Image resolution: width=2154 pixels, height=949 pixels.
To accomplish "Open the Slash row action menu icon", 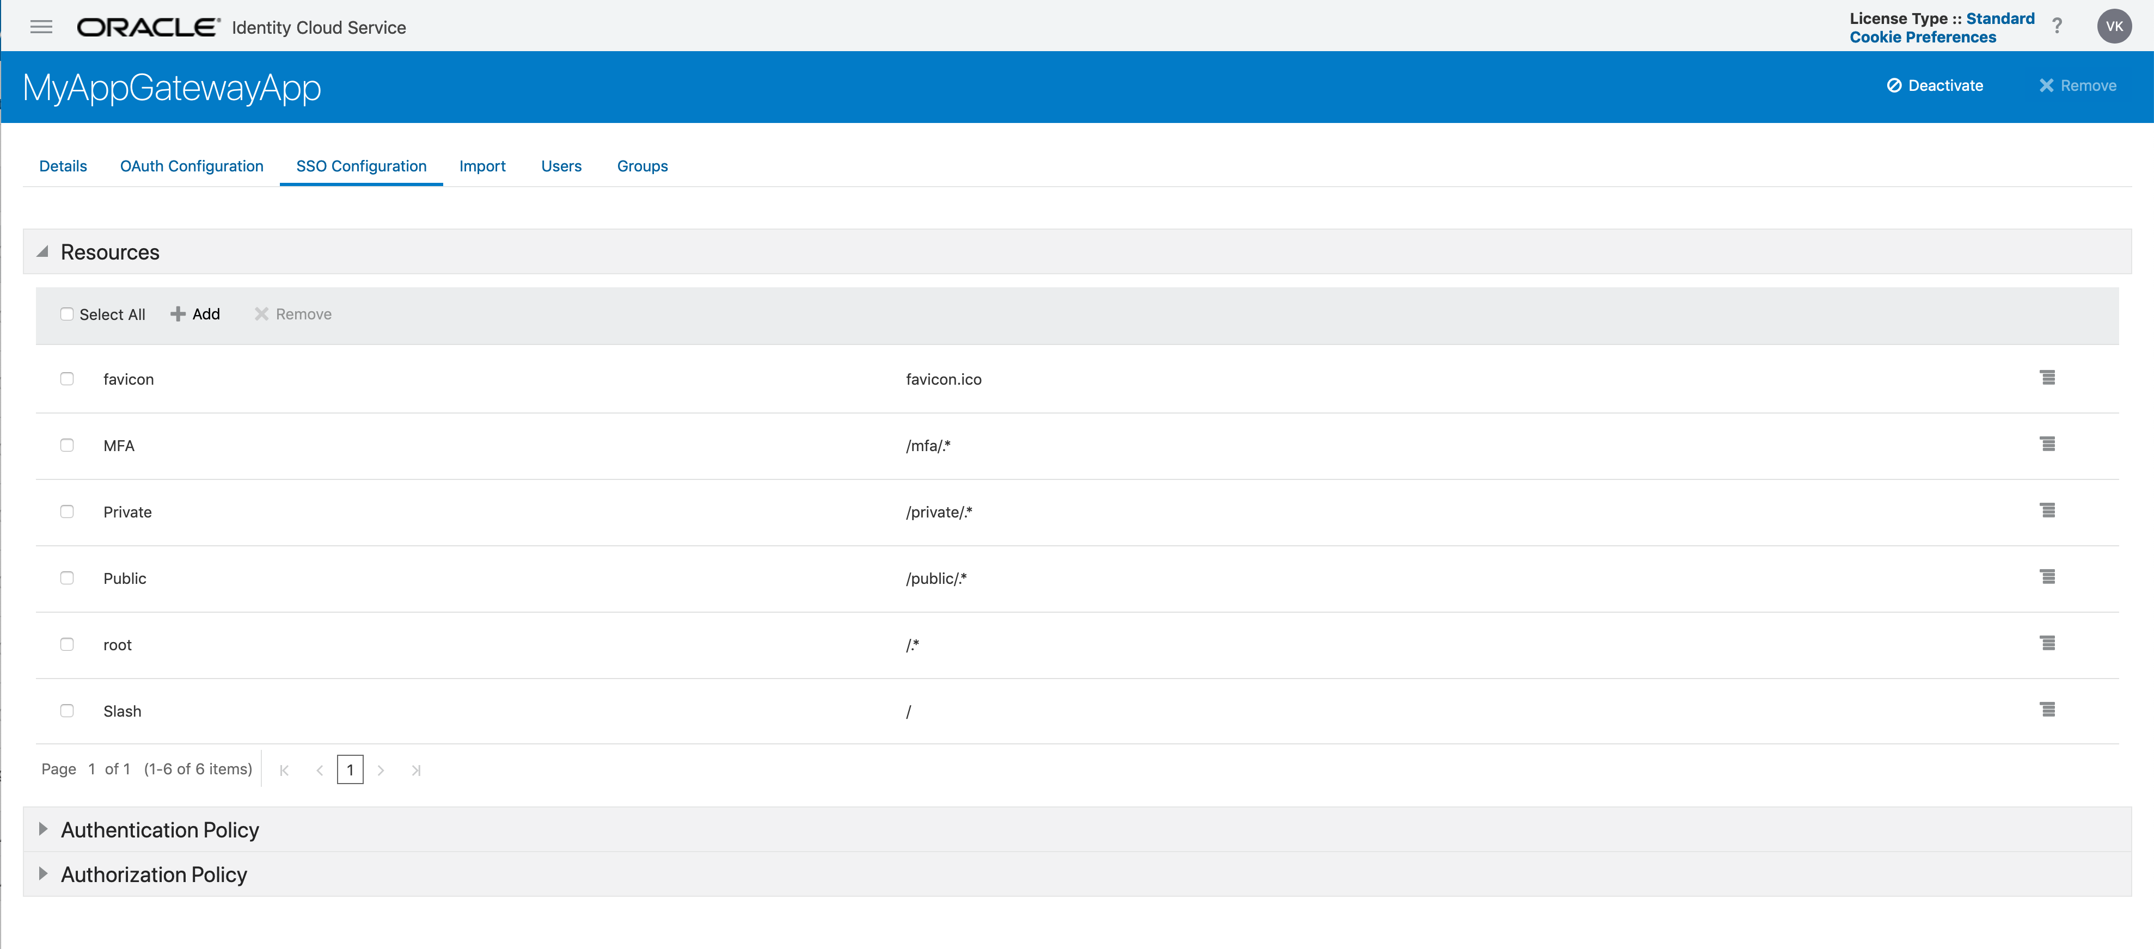I will (x=2047, y=710).
